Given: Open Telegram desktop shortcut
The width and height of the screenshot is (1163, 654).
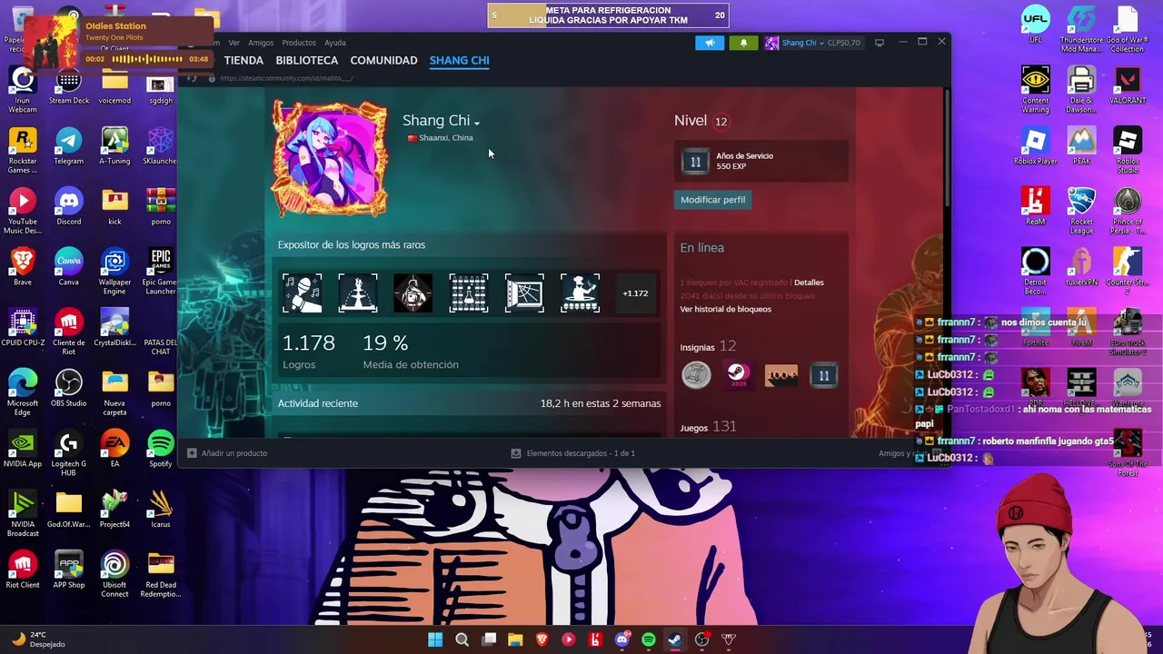Looking at the screenshot, I should point(68,146).
